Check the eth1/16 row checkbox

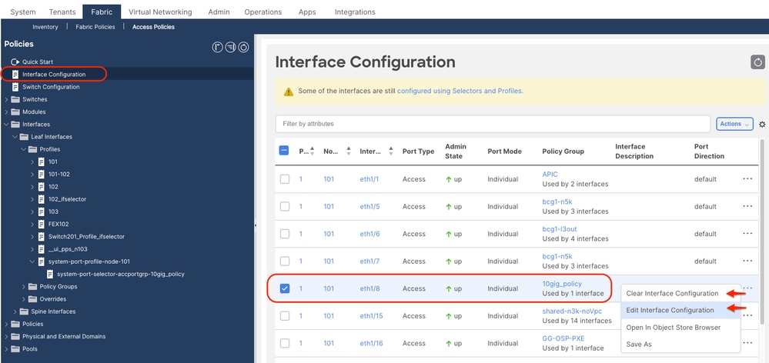[285, 344]
